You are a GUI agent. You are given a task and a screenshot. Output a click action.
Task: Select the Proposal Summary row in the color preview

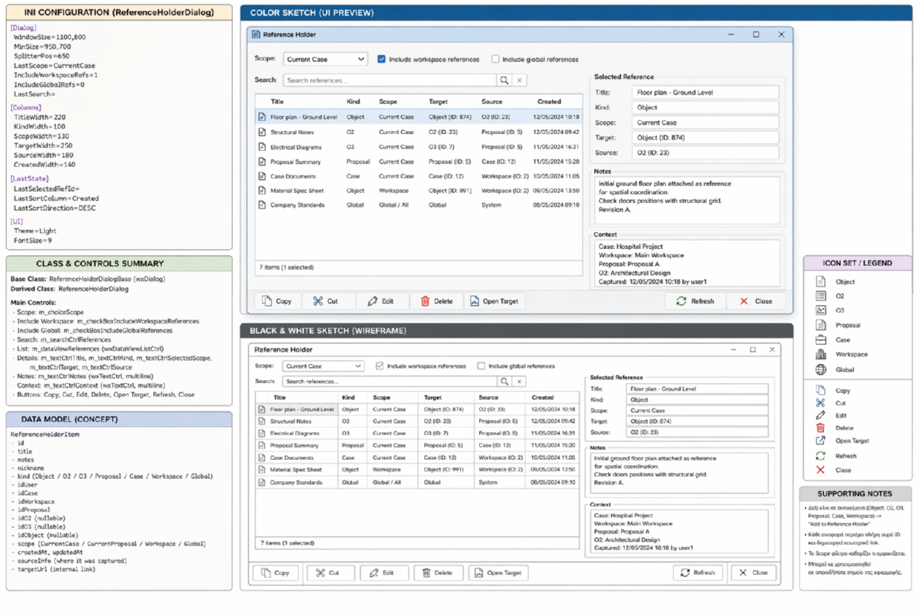296,162
